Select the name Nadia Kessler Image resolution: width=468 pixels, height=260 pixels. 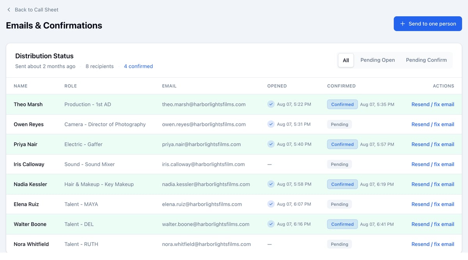point(30,184)
